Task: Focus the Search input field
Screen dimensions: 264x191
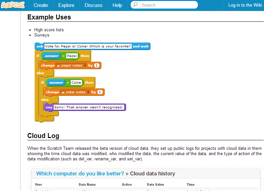Action: click(169, 5)
